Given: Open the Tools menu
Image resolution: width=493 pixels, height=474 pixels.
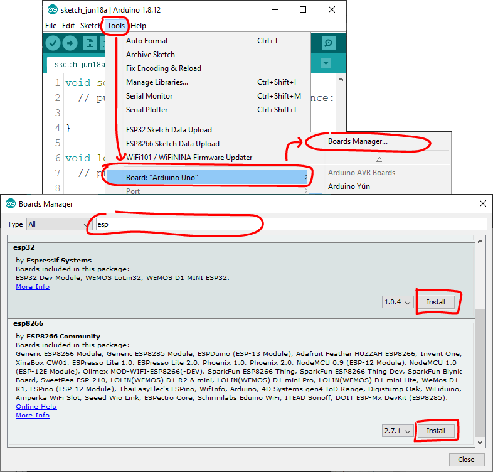Looking at the screenshot, I should 116,26.
